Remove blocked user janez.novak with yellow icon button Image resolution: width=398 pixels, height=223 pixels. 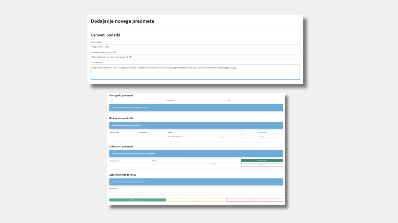coord(221,136)
